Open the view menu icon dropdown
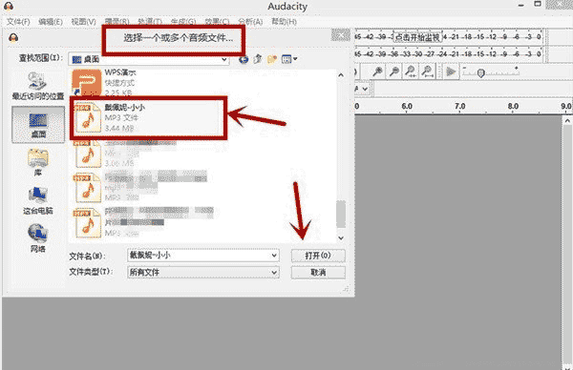Image resolution: width=573 pixels, height=370 pixels. (x=289, y=59)
